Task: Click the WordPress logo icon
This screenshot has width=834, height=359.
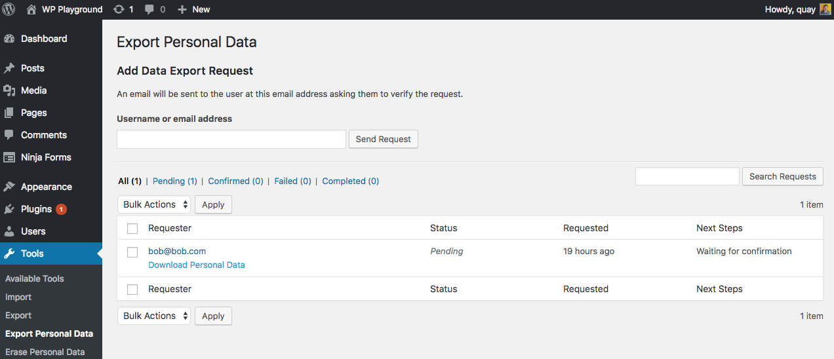Action: click(9, 9)
